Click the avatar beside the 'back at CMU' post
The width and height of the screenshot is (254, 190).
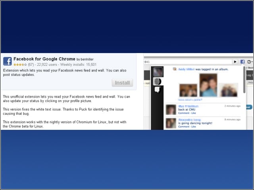tap(171, 110)
